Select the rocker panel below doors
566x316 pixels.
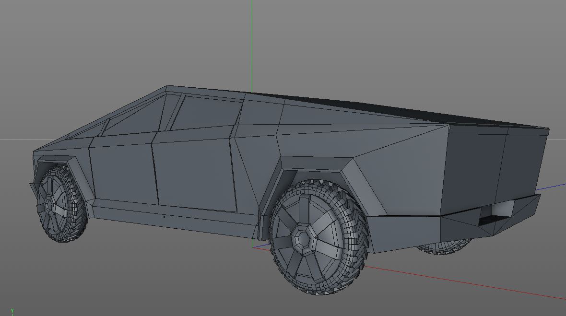173,217
